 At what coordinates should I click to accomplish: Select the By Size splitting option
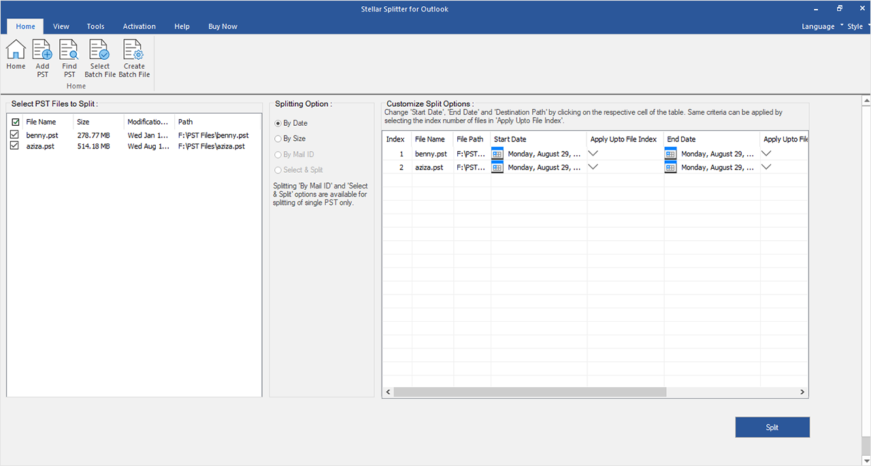tap(290, 139)
